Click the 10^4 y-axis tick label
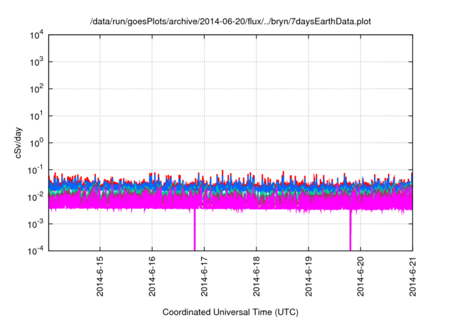The image size is (455, 319). (36, 36)
